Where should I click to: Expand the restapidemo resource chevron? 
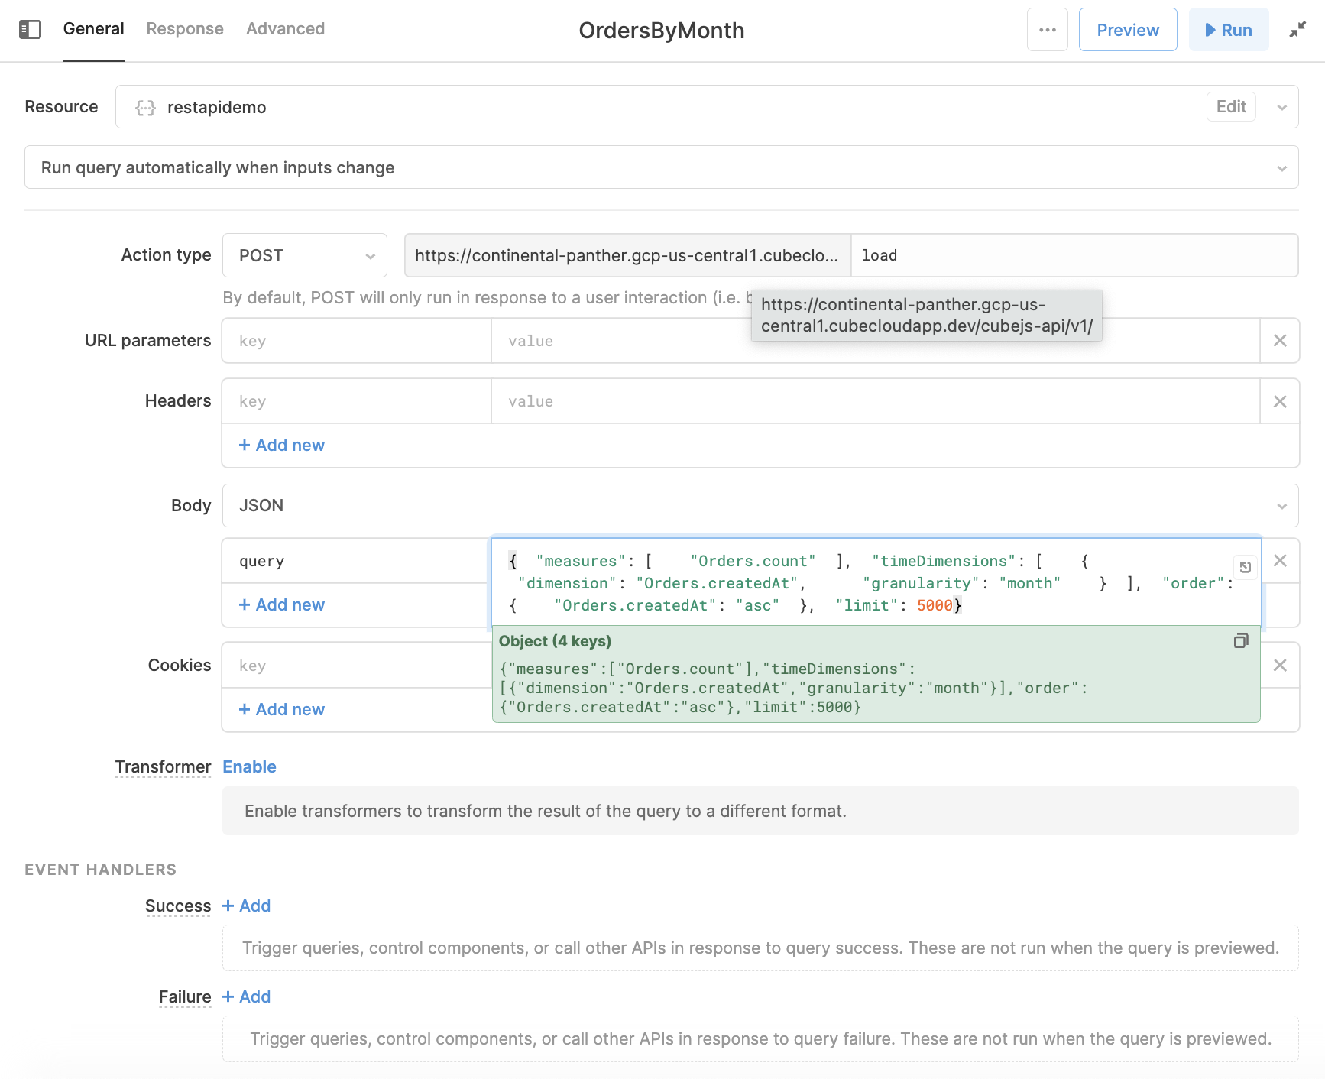click(x=1281, y=107)
